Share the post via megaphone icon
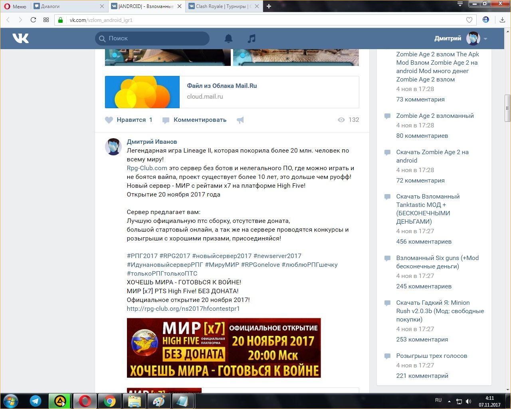Screen dimensions: 511x409 pos(240,120)
